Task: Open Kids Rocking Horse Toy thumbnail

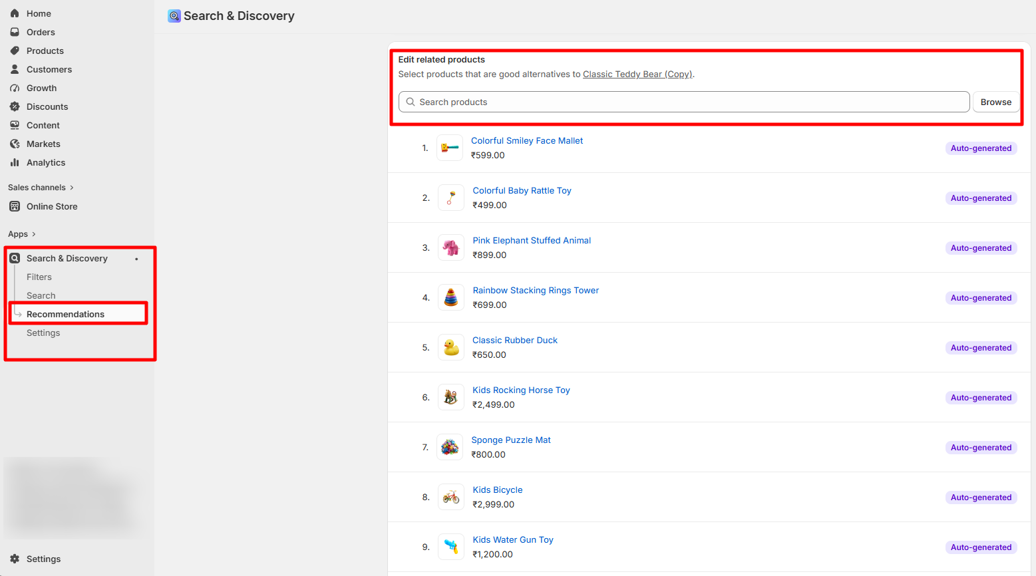Action: coord(451,397)
